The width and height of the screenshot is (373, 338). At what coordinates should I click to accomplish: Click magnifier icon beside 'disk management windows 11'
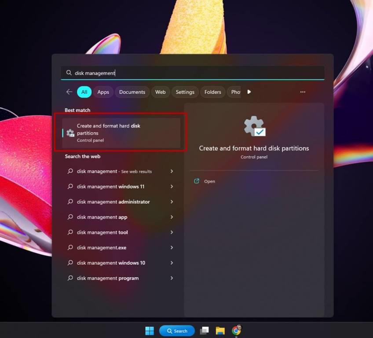point(70,186)
